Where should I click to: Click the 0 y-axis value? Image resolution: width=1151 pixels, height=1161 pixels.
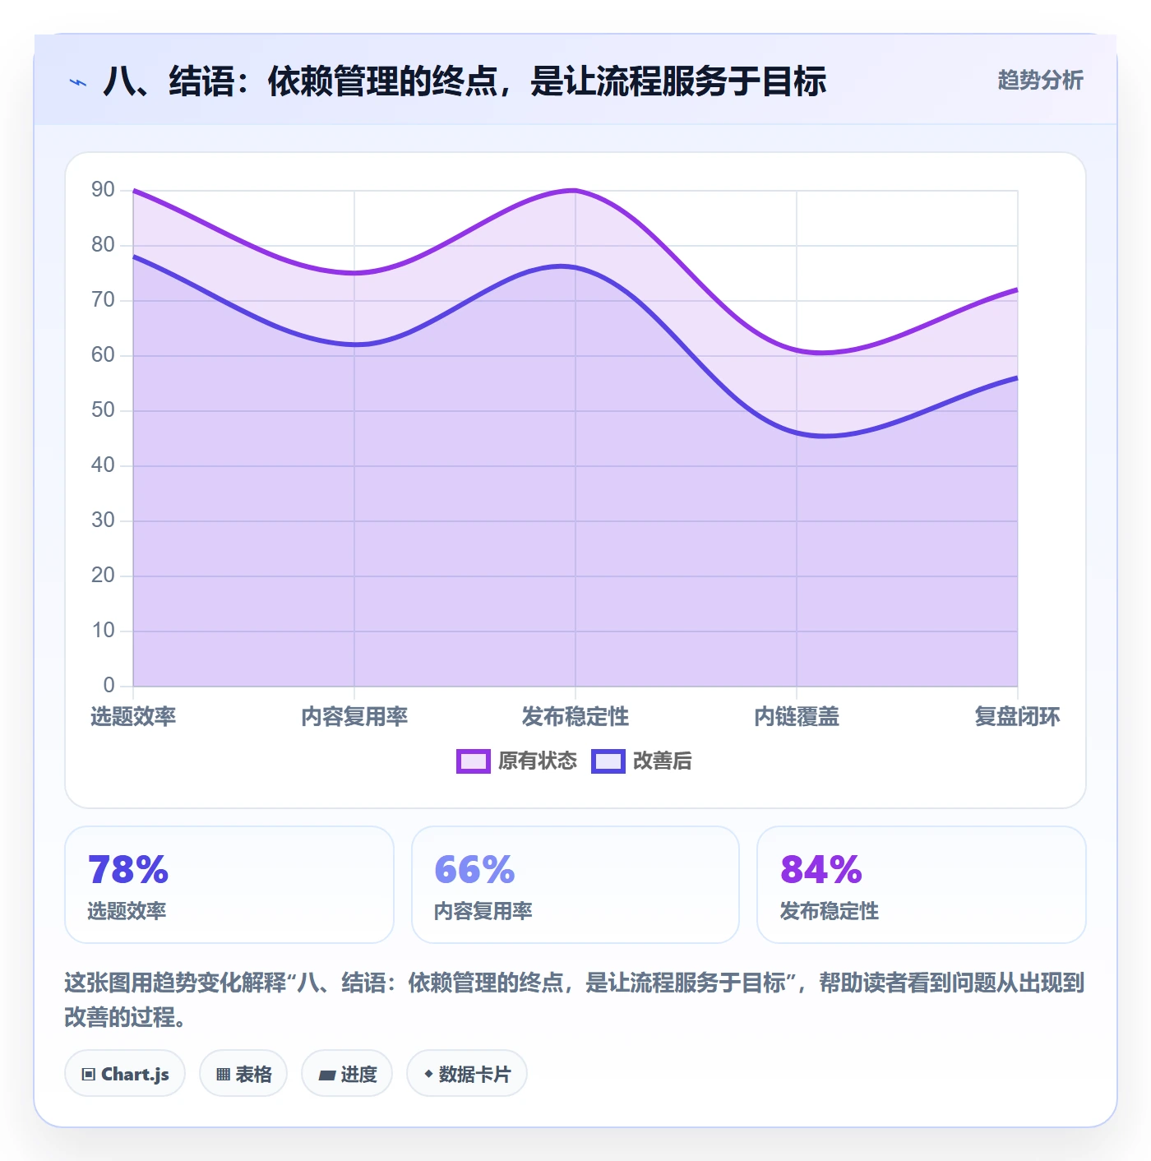pos(109,686)
